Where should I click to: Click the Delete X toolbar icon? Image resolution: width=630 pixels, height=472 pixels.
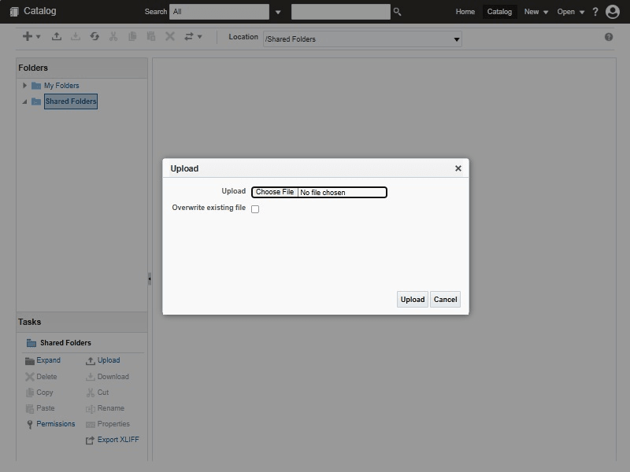pos(170,36)
